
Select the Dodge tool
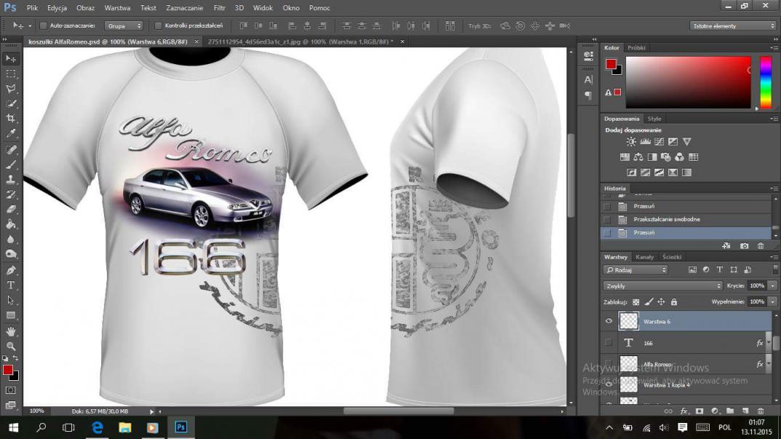pos(10,254)
